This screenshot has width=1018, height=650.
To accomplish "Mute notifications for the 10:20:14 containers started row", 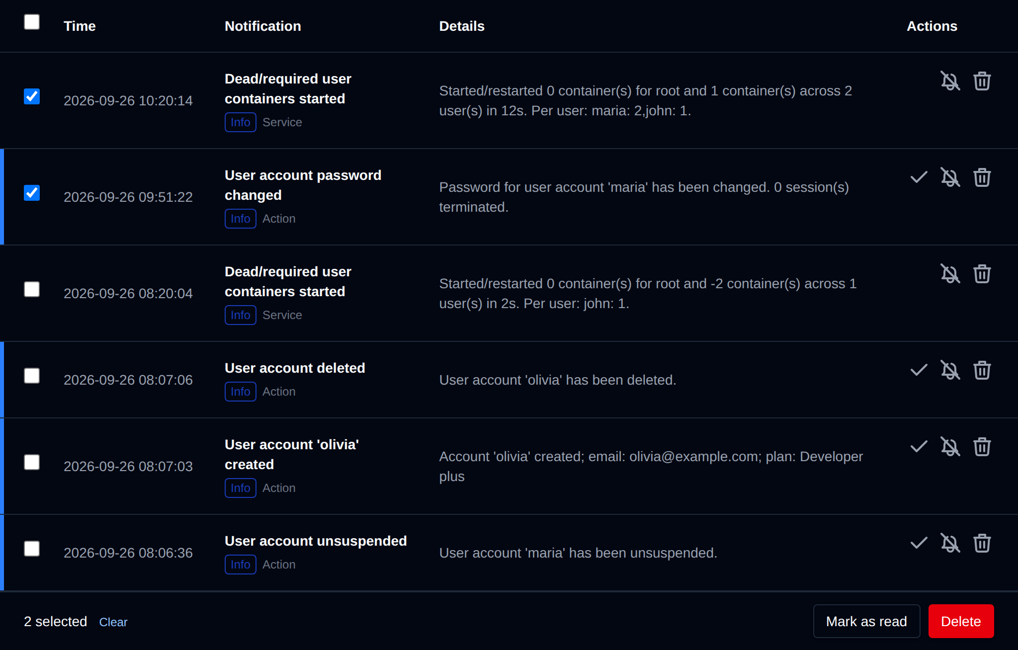I will 950,81.
